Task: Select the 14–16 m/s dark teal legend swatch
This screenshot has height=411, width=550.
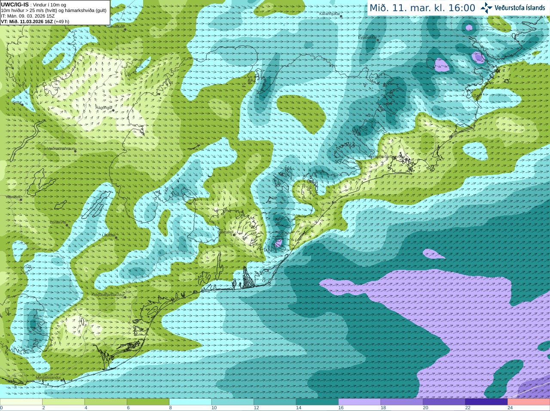Action: coord(317,402)
